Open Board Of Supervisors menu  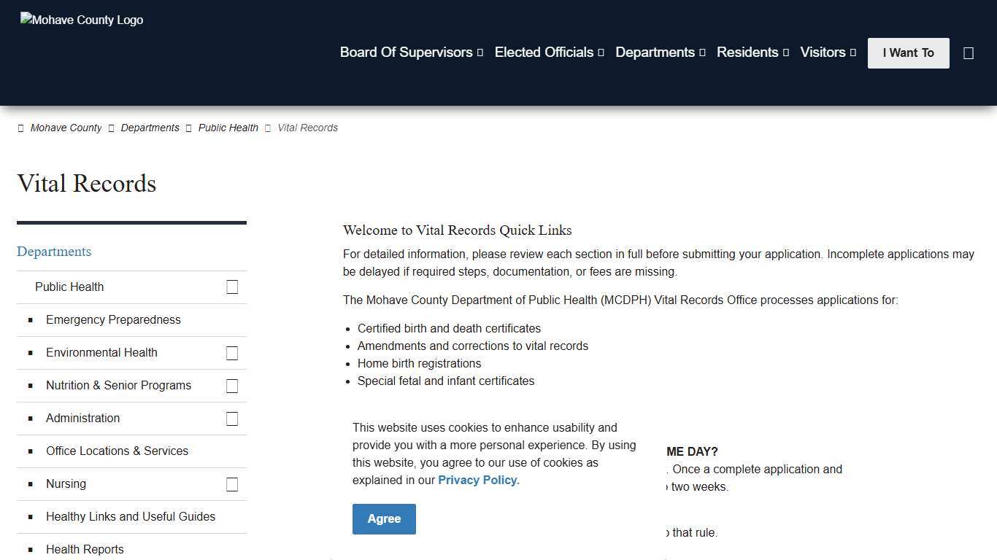[411, 52]
